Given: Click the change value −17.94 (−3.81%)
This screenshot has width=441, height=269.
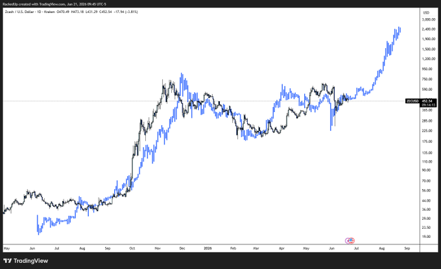Looking at the screenshot, I should [x=126, y=12].
